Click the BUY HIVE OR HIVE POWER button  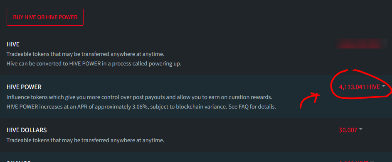(45, 17)
